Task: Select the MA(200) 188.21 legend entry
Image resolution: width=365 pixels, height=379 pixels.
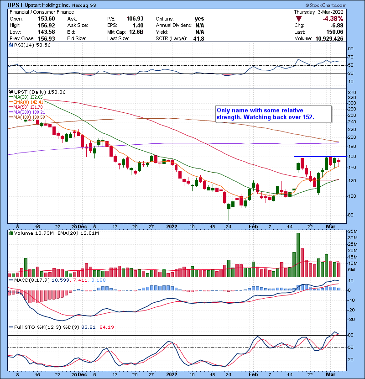Action: 27,112
